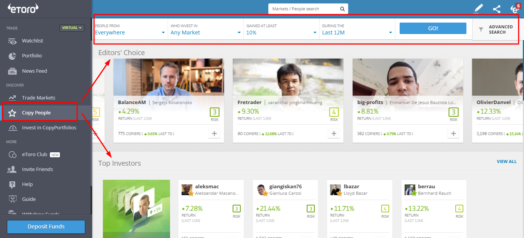The image size is (524, 238).
Task: Click the Advanced Search filter funnel icon
Action: 481,29
